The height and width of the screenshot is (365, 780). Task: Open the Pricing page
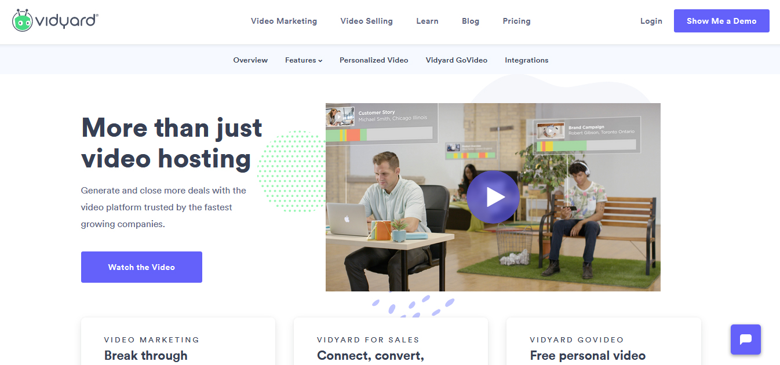[516, 21]
